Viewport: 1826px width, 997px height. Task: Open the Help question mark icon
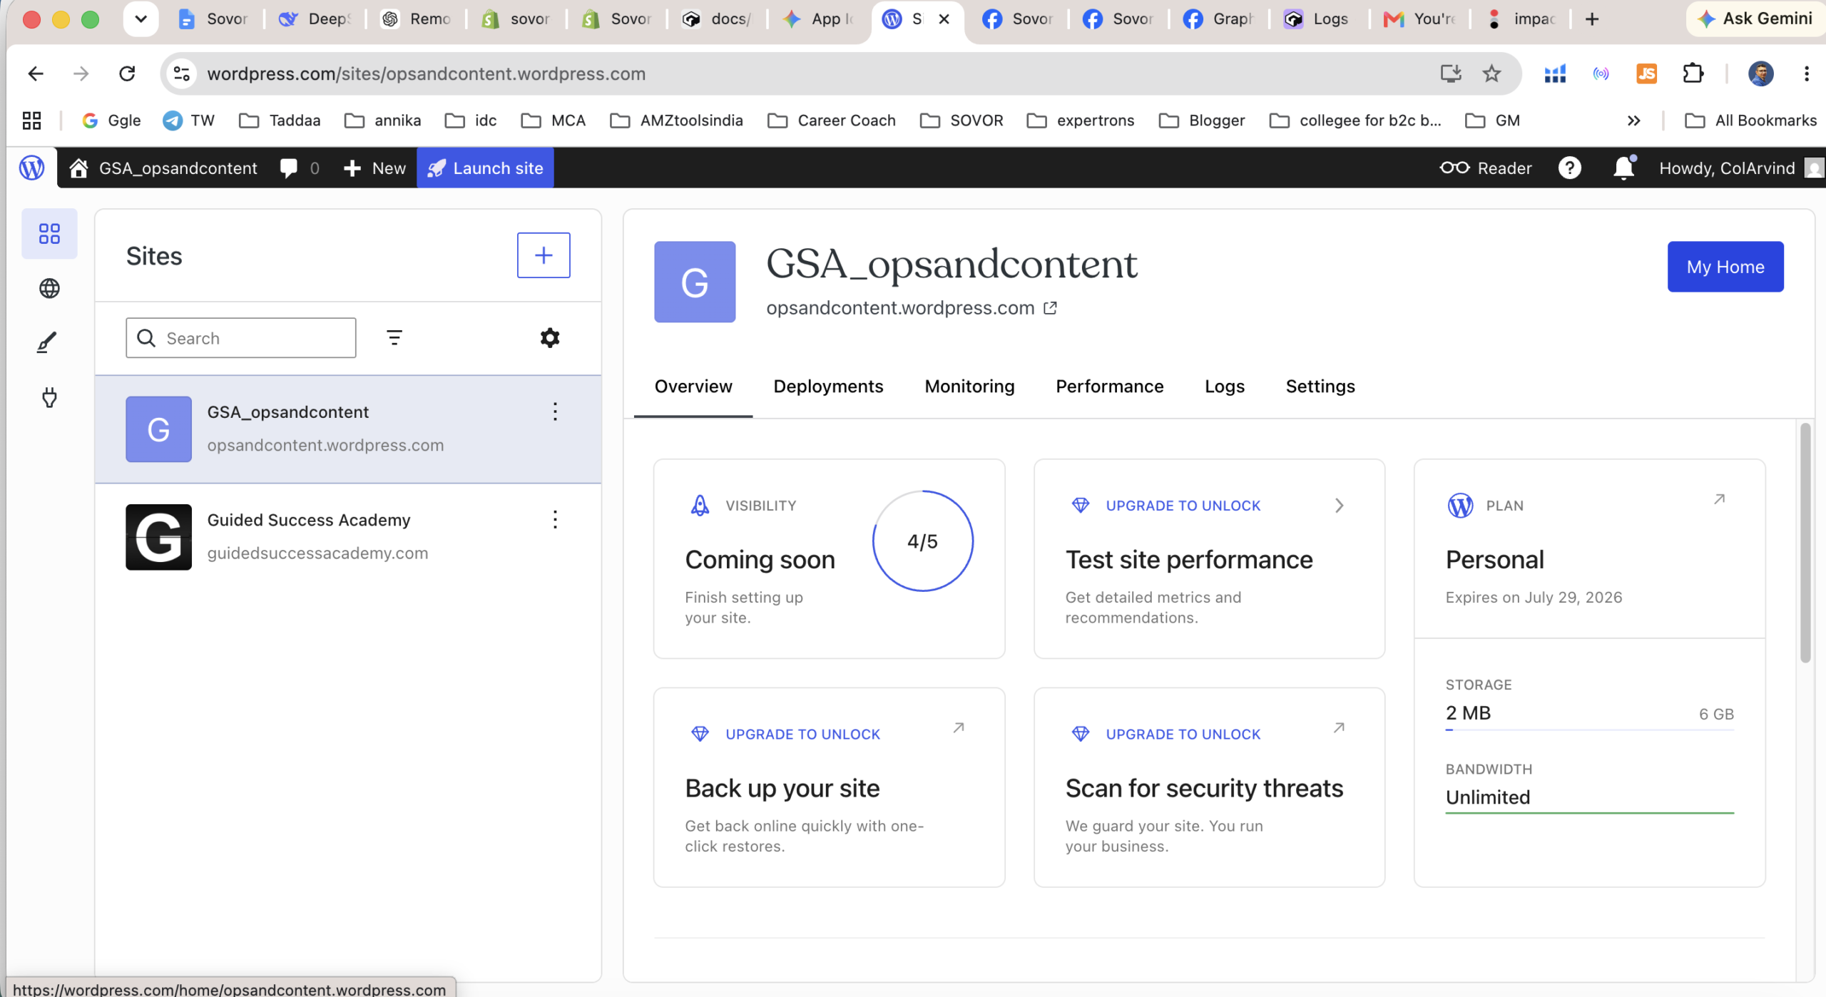tap(1569, 168)
